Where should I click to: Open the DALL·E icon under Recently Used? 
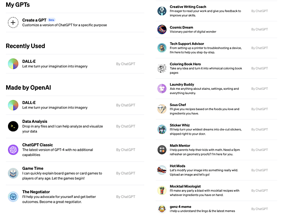[x=13, y=64]
